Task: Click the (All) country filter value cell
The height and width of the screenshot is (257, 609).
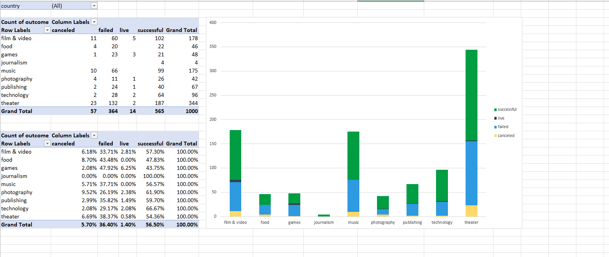Action: coord(71,6)
